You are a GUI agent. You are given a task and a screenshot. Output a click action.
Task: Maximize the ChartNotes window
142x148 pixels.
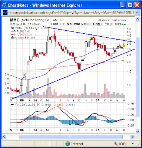pyautogui.click(x=130, y=5)
